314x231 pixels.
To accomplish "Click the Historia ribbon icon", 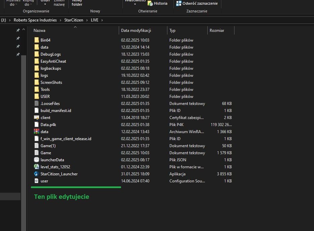I will click(150, 3).
